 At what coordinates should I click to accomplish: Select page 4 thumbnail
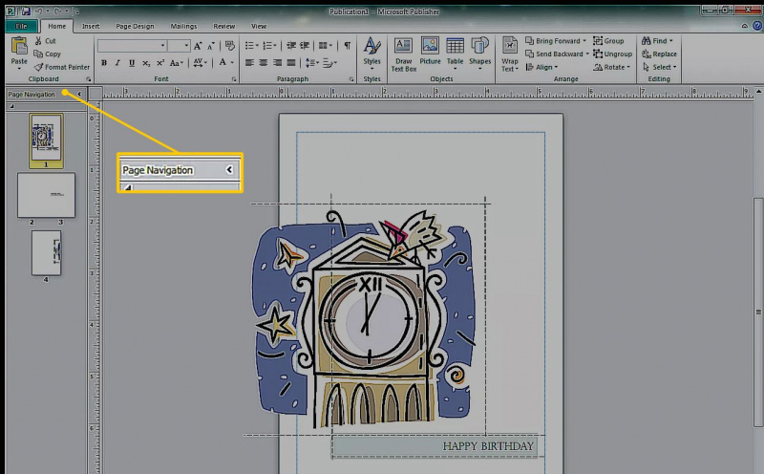click(x=46, y=253)
